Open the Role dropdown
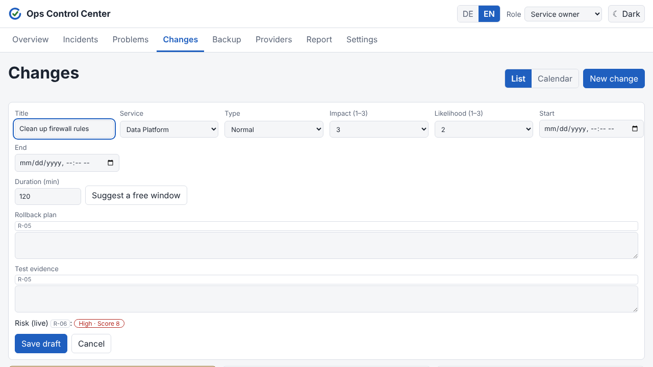 point(563,14)
